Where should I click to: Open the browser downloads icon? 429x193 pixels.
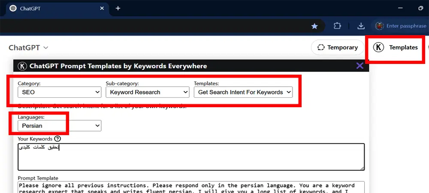coord(361,26)
